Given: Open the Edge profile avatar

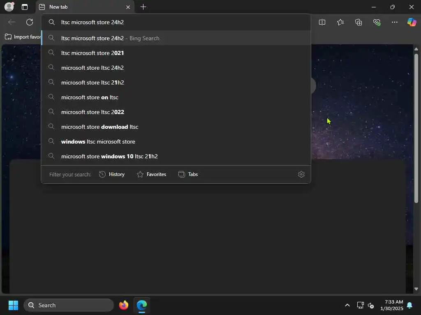Looking at the screenshot, I should (x=9, y=7).
